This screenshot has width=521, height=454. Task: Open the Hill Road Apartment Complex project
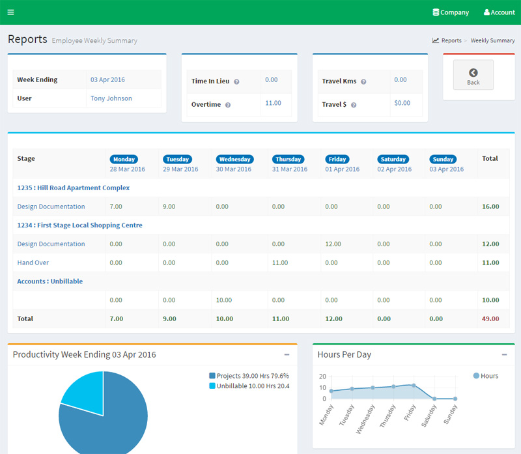(74, 187)
